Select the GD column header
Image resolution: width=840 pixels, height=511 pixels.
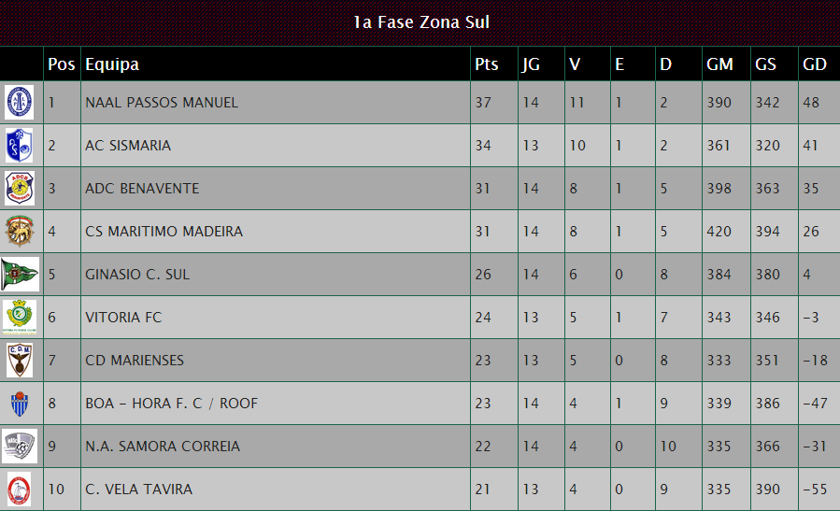tap(814, 64)
